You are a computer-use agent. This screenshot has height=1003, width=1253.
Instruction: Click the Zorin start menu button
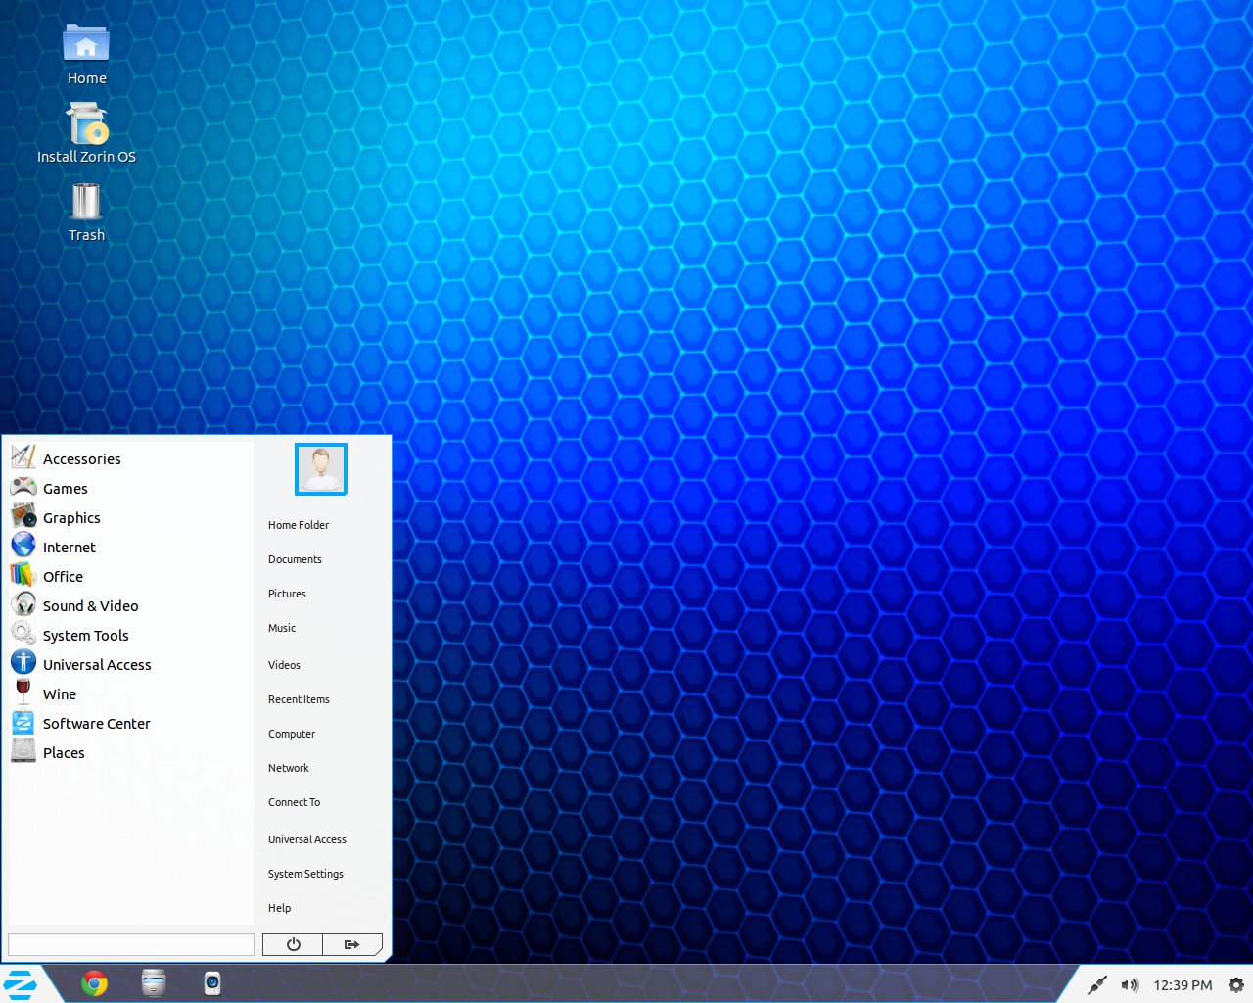[22, 984]
